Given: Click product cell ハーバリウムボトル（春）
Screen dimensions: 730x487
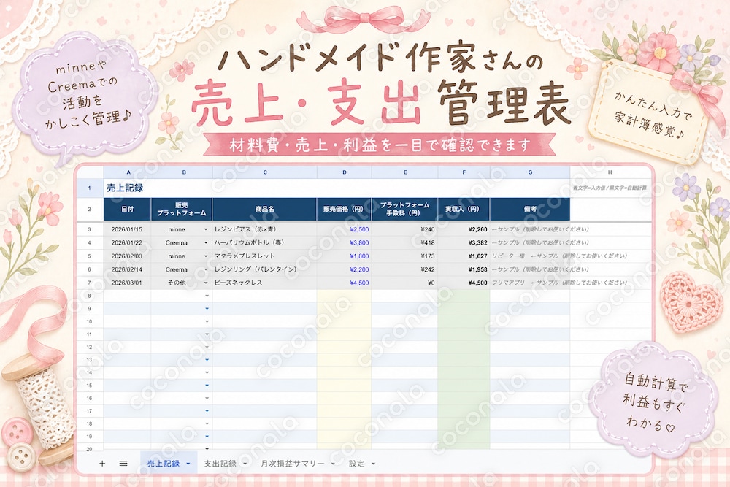Looking at the screenshot, I should 265,243.
